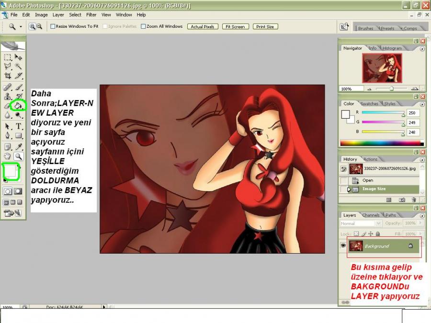Click the Fit Screen button
The image size is (431, 323).
click(x=235, y=27)
